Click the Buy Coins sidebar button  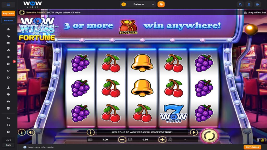(x=8, y=14)
